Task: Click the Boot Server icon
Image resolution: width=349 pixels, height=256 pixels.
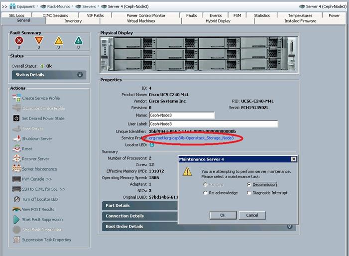Action: click(x=16, y=128)
